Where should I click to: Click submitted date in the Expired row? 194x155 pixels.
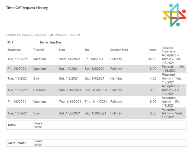(17, 69)
